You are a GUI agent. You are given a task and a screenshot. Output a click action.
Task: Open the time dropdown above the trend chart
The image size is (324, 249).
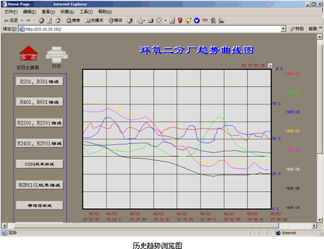[x=270, y=65]
